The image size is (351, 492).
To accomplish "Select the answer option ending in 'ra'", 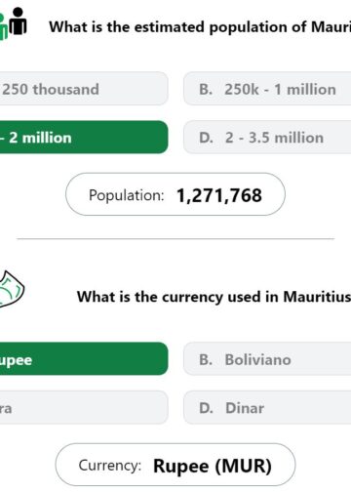I will [84, 407].
